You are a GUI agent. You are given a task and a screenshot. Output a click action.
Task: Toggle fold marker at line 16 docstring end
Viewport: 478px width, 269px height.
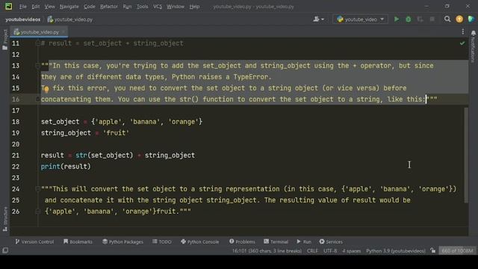(x=38, y=99)
